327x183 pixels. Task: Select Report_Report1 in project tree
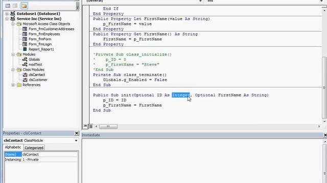(41, 49)
